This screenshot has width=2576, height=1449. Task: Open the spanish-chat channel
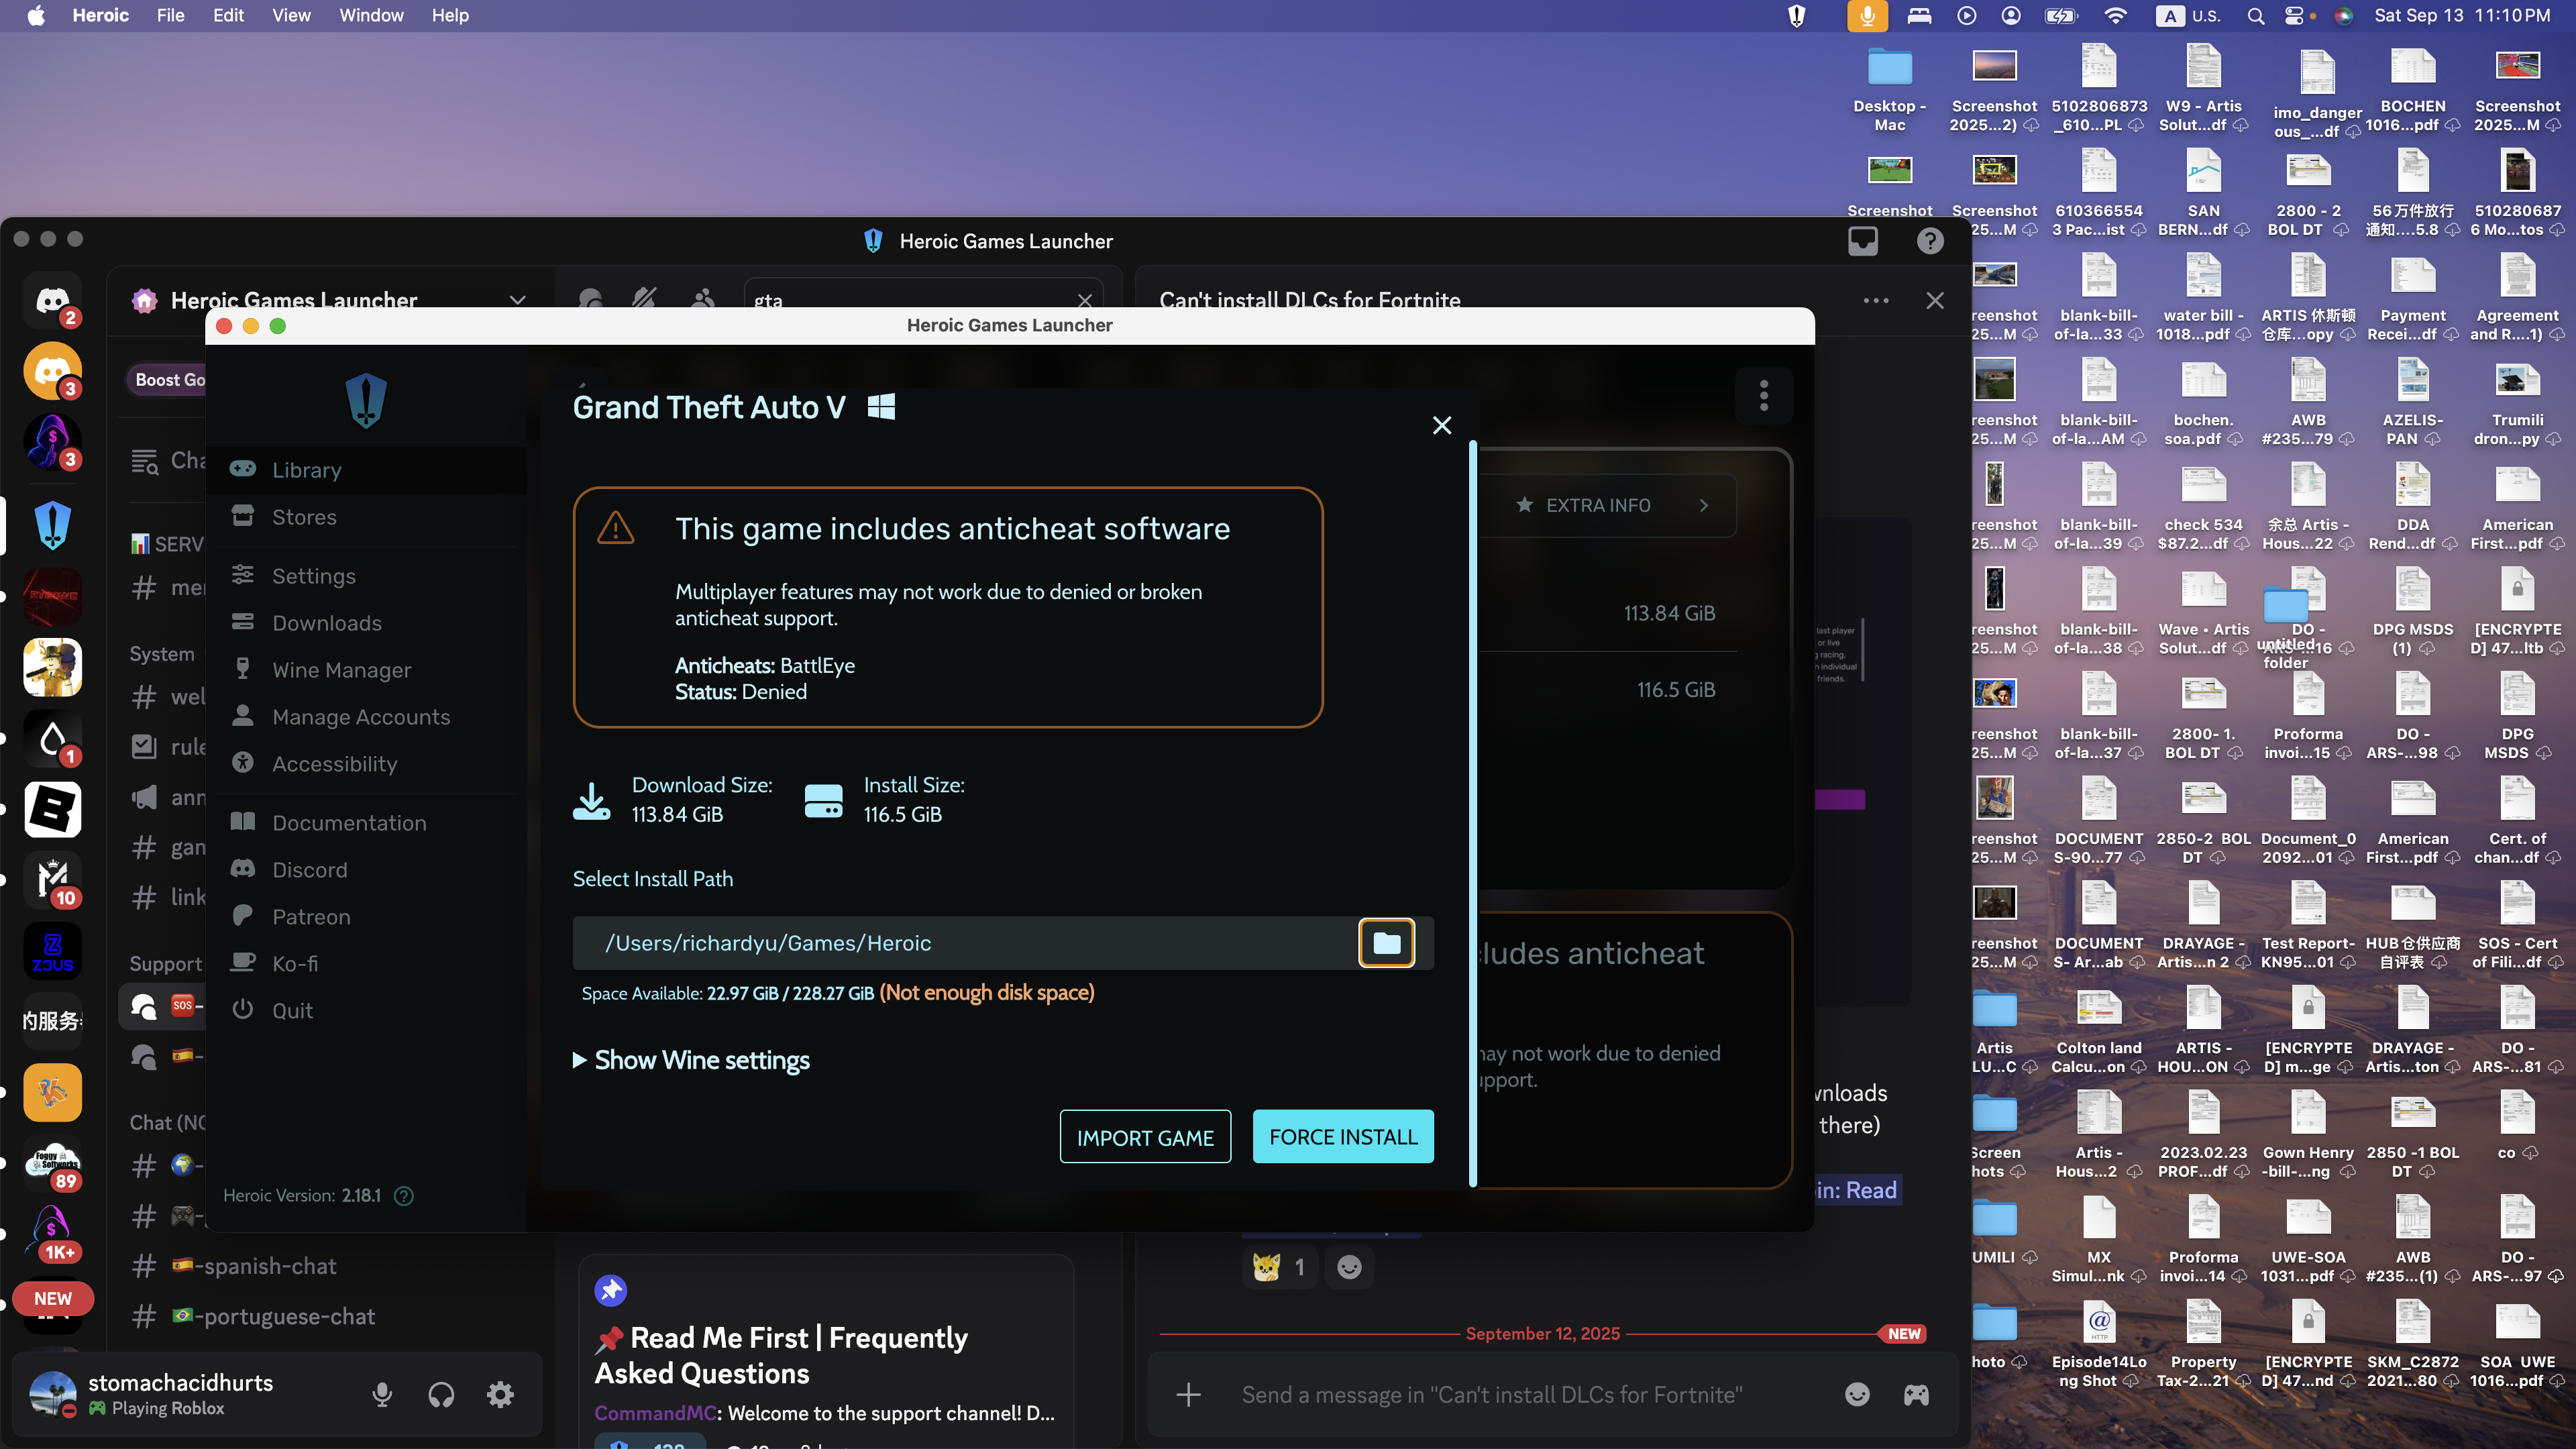(x=235, y=1266)
